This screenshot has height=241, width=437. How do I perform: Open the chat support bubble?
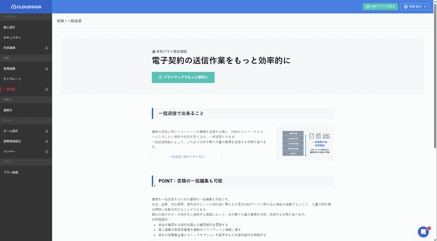pos(423,232)
